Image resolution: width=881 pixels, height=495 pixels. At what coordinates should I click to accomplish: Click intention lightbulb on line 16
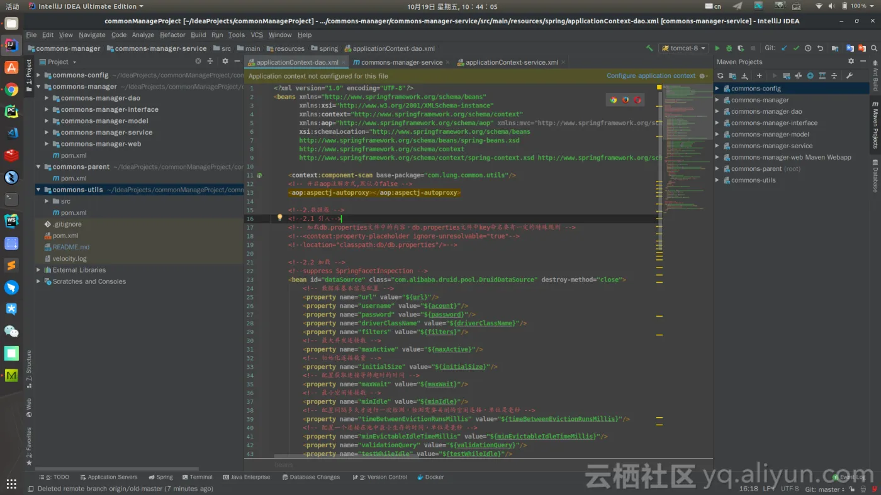tap(280, 218)
